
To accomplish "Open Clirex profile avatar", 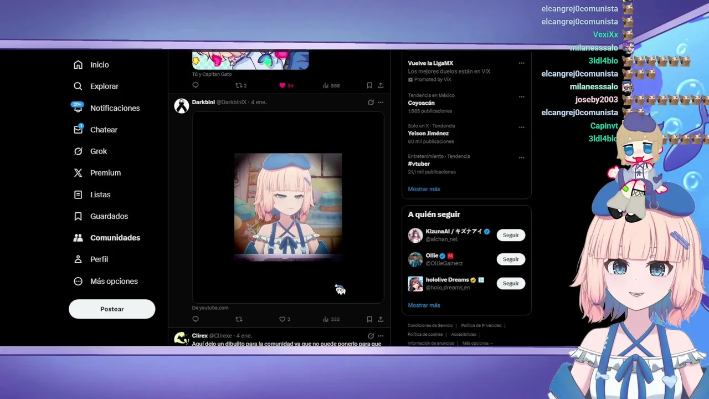I will 182,339.
